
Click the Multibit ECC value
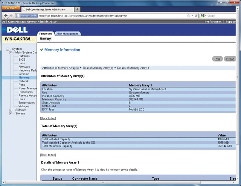(x=137, y=109)
